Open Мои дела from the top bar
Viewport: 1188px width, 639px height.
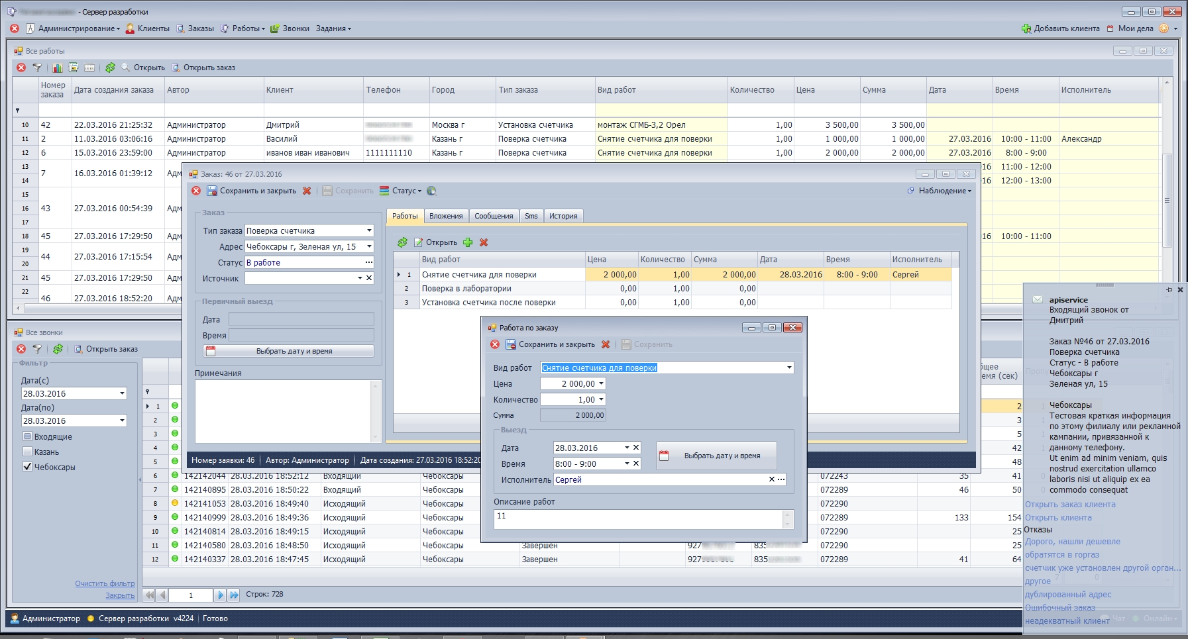1130,28
